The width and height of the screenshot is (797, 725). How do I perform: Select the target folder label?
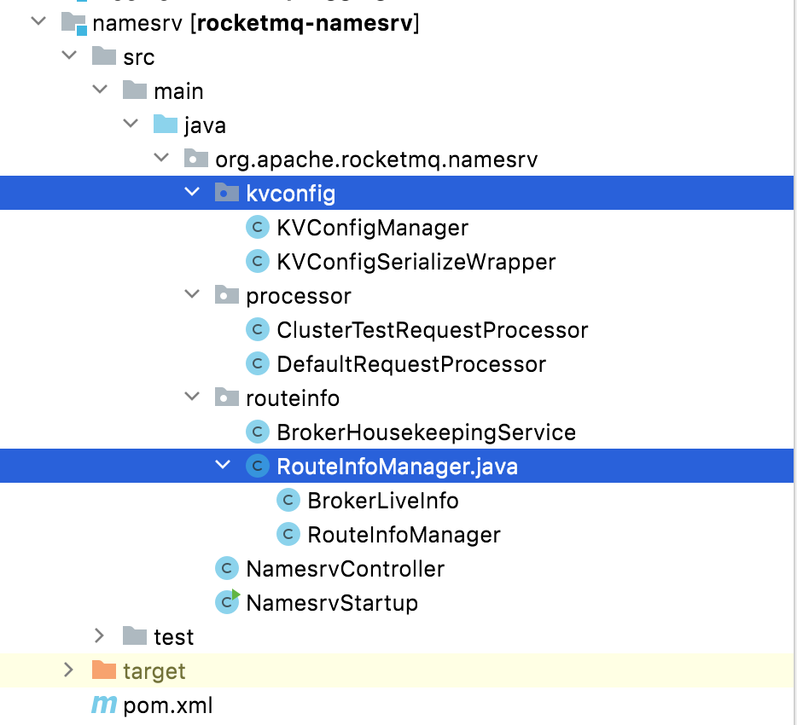[154, 671]
